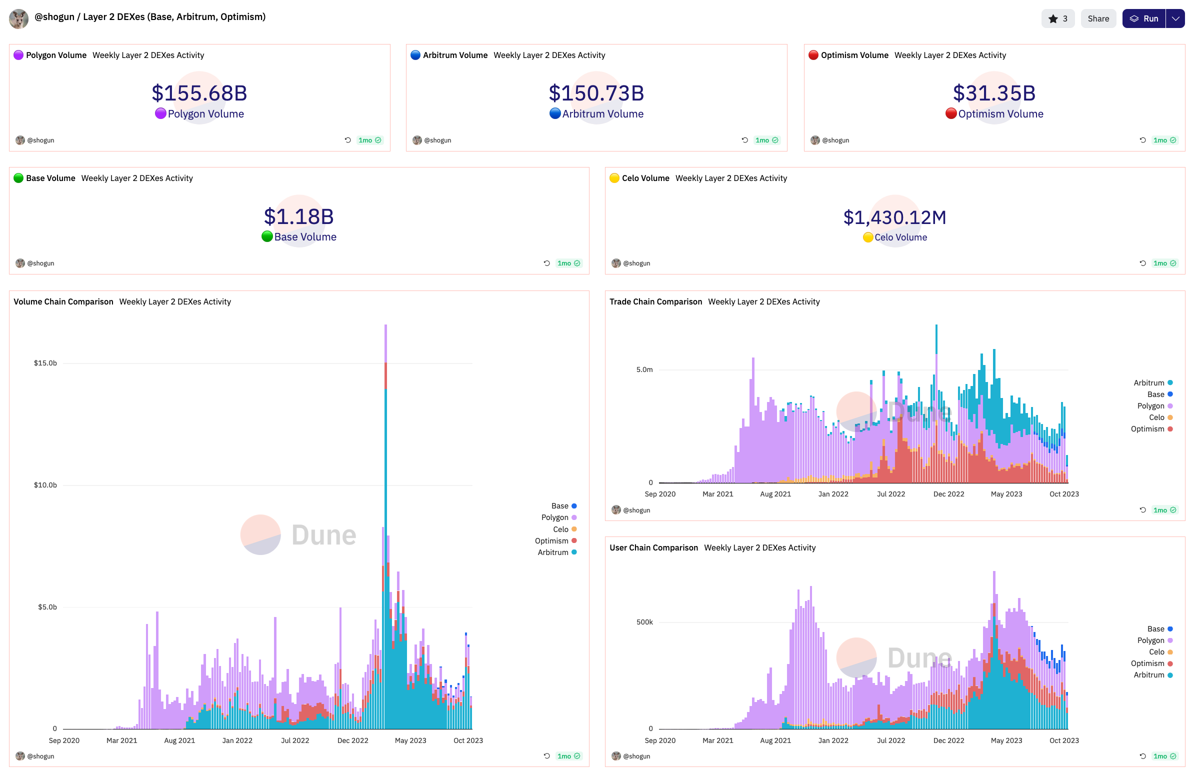Run the dashboard queries
This screenshot has height=774, width=1192.
point(1144,18)
